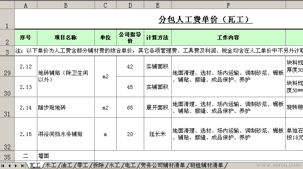Screen dimensions: 303x169
Task: Click the note row starting with 注：以下单价
Action: click(159, 51)
